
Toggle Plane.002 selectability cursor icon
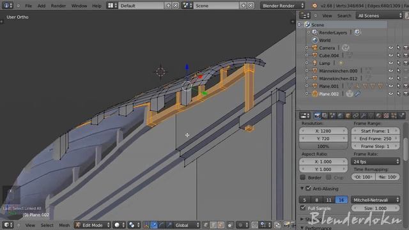399,94
